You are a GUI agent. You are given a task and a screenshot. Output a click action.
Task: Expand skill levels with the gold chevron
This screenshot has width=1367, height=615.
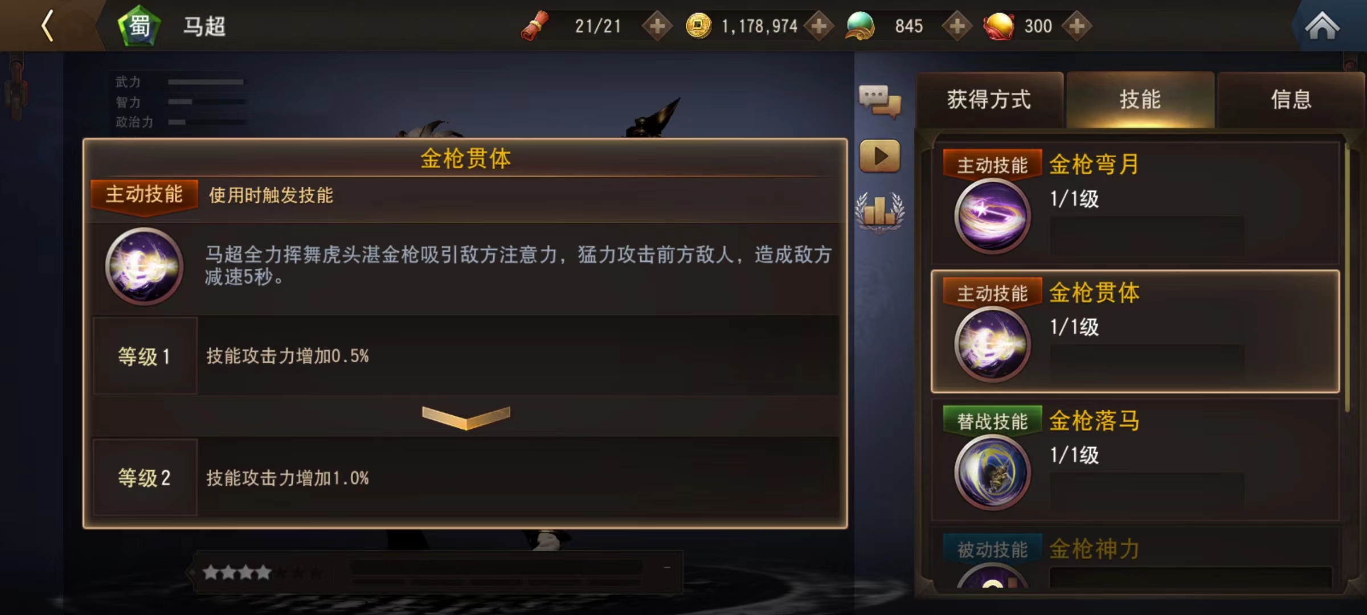[466, 417]
